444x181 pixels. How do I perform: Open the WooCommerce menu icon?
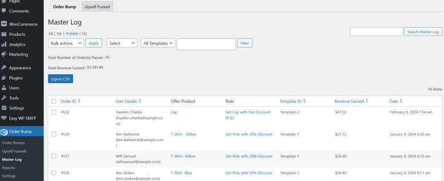(4, 24)
